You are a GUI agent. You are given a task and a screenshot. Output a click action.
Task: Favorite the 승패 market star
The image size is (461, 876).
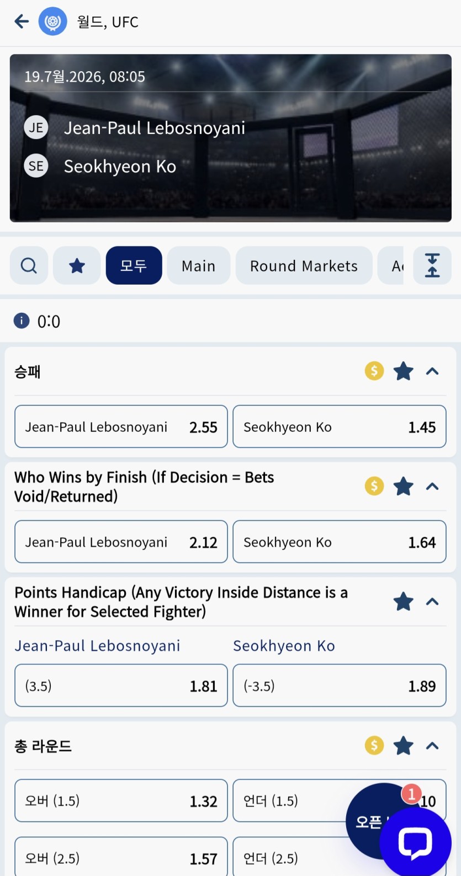[x=404, y=371]
